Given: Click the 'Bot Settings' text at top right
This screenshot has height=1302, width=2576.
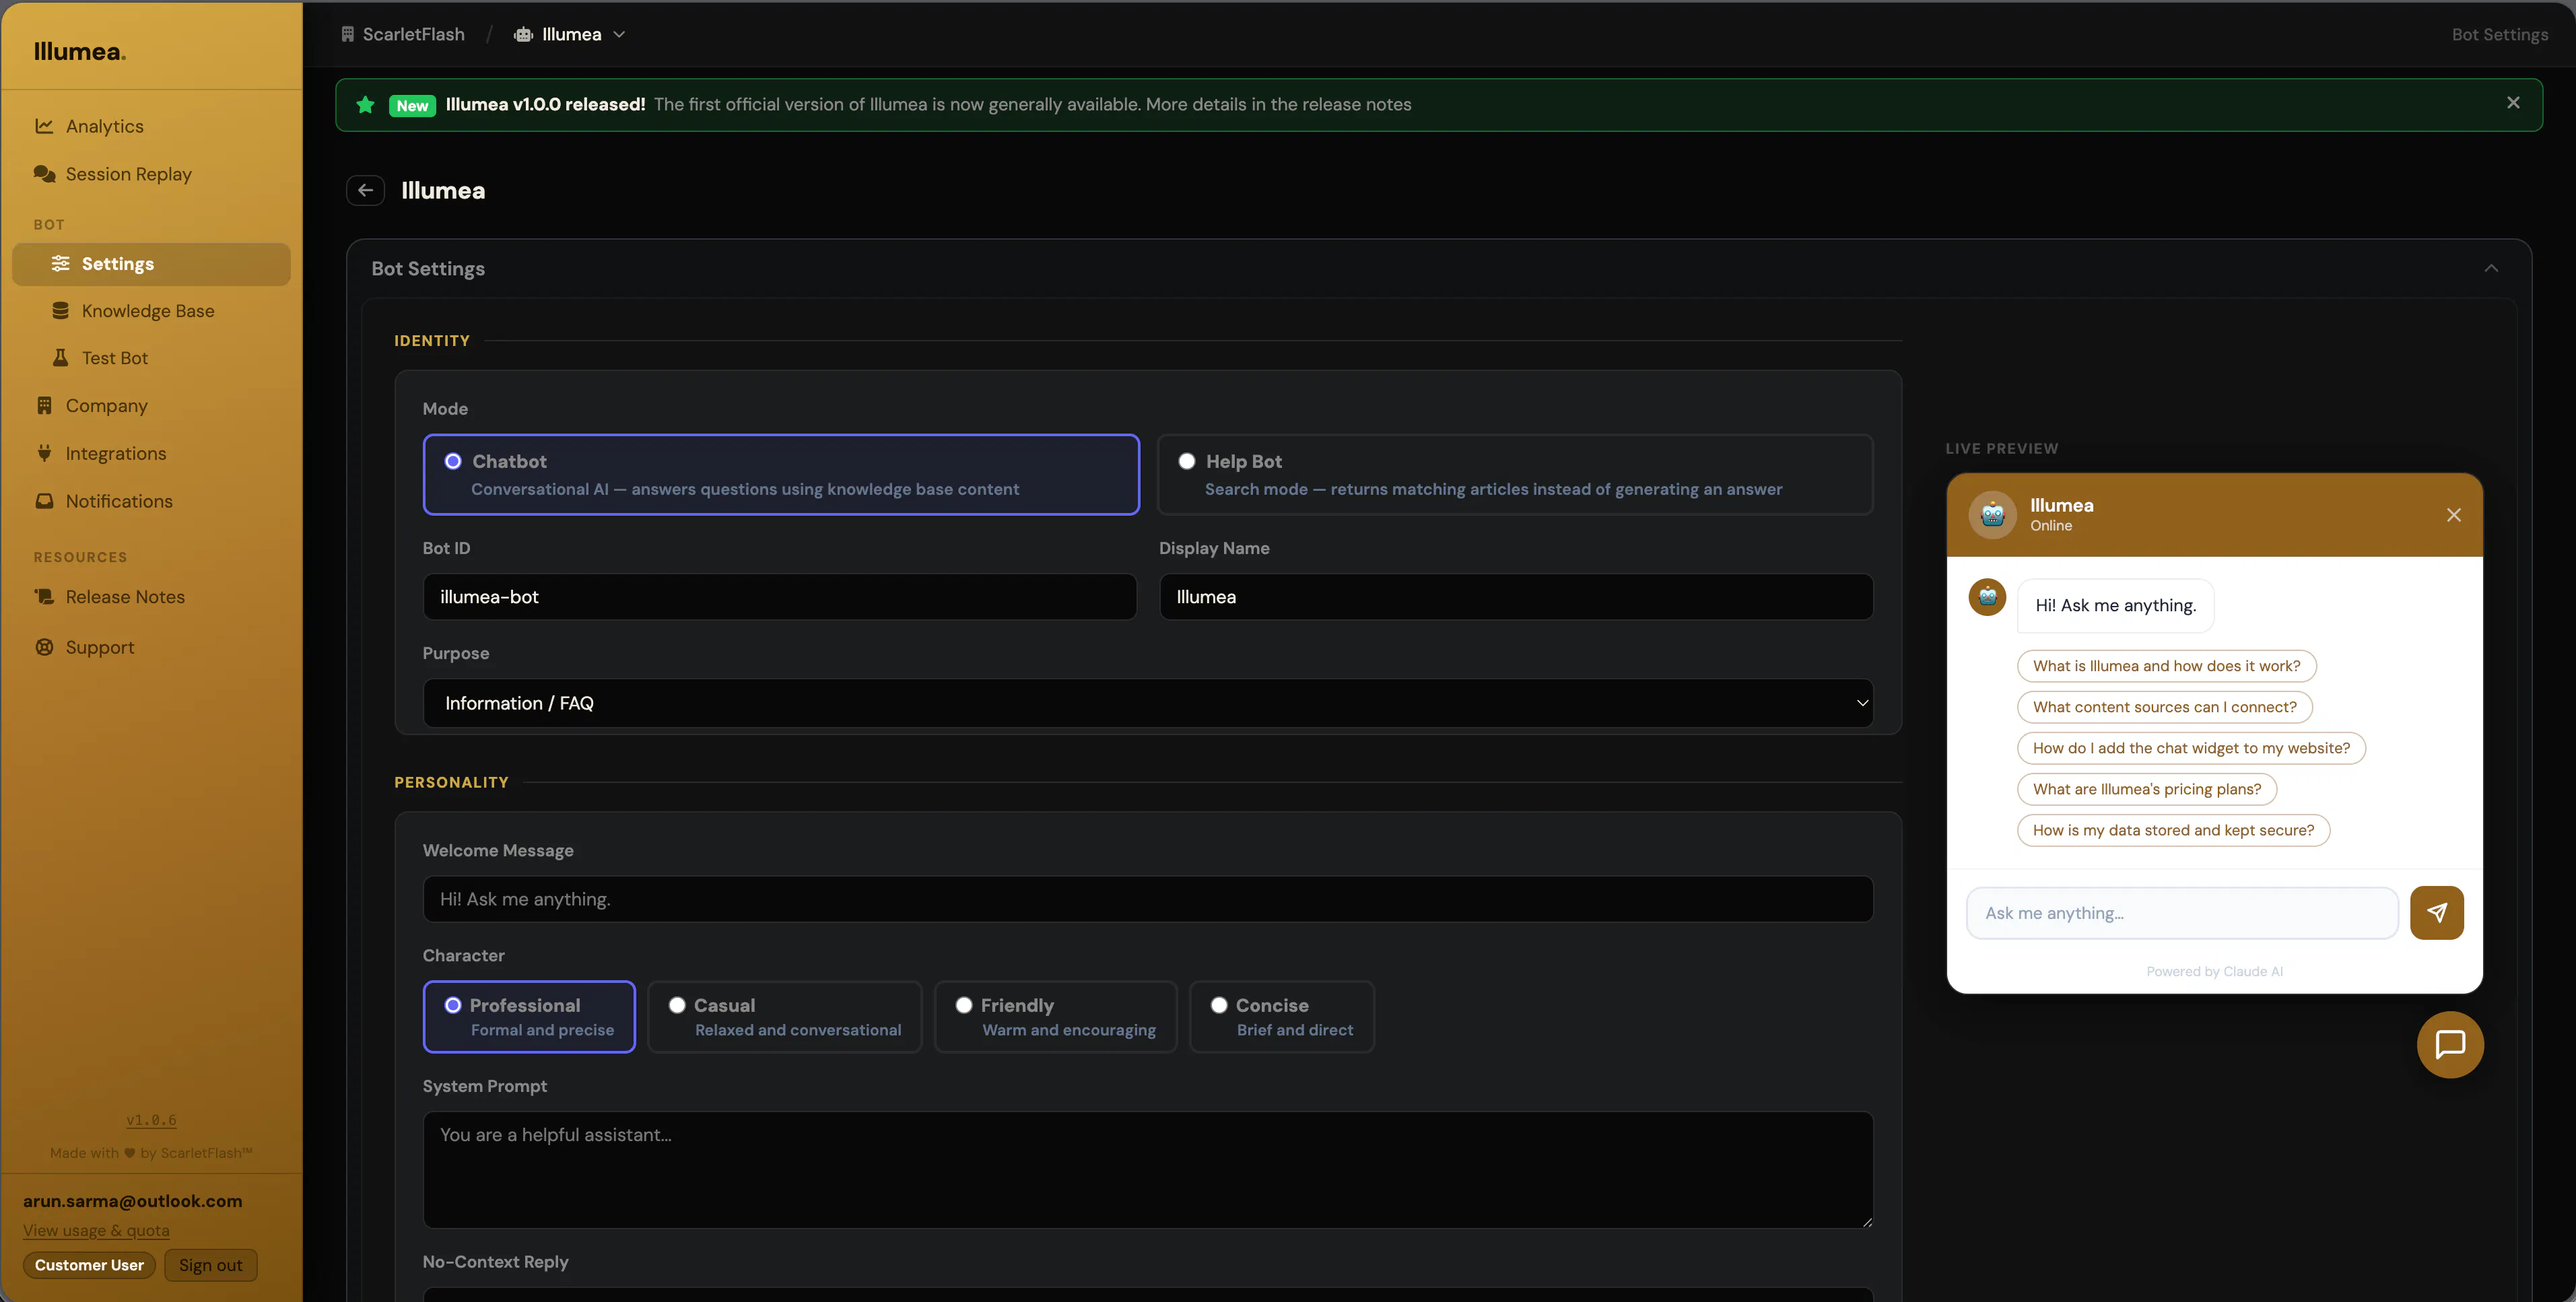Looking at the screenshot, I should pos(2499,34).
